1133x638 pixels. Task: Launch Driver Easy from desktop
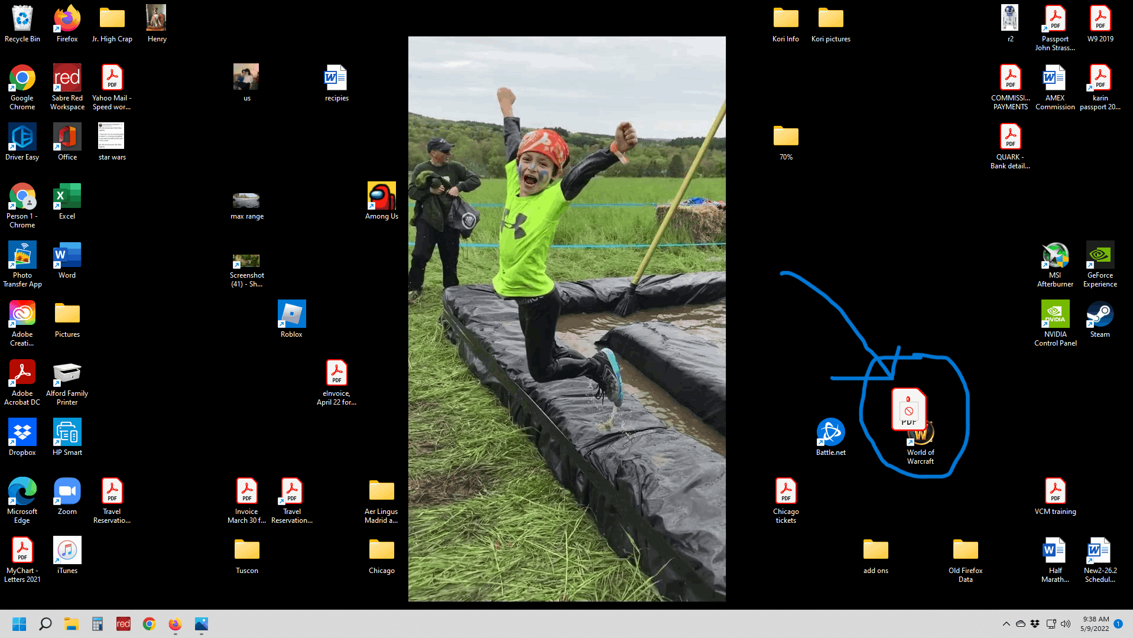[x=22, y=142]
